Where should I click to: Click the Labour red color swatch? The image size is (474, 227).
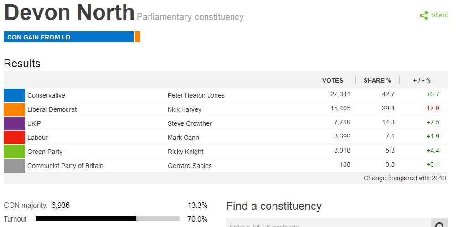14,138
